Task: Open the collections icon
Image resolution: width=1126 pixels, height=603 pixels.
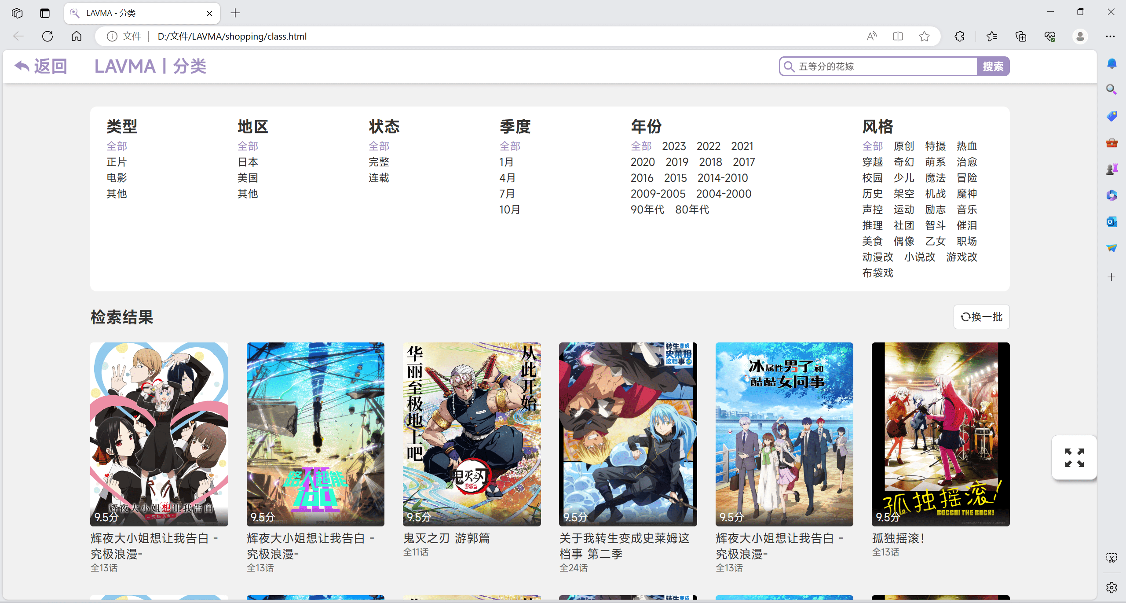Action: [1021, 37]
